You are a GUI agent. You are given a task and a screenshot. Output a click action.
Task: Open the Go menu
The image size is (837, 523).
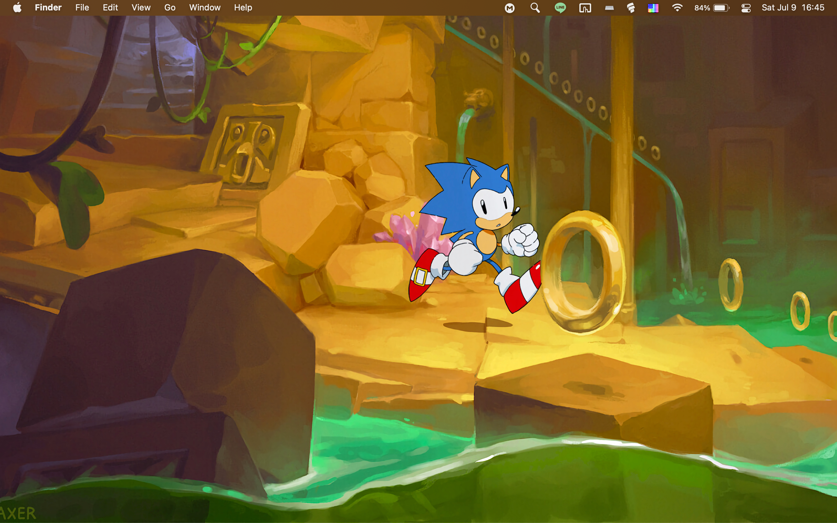pos(169,8)
